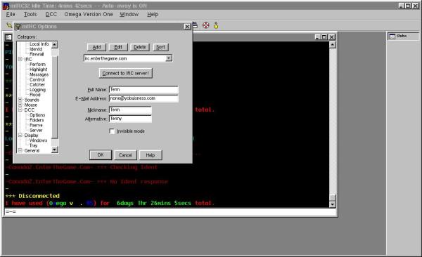This screenshot has height=257, width=422.
Task: Click the Sort servers button
Action: coord(160,47)
